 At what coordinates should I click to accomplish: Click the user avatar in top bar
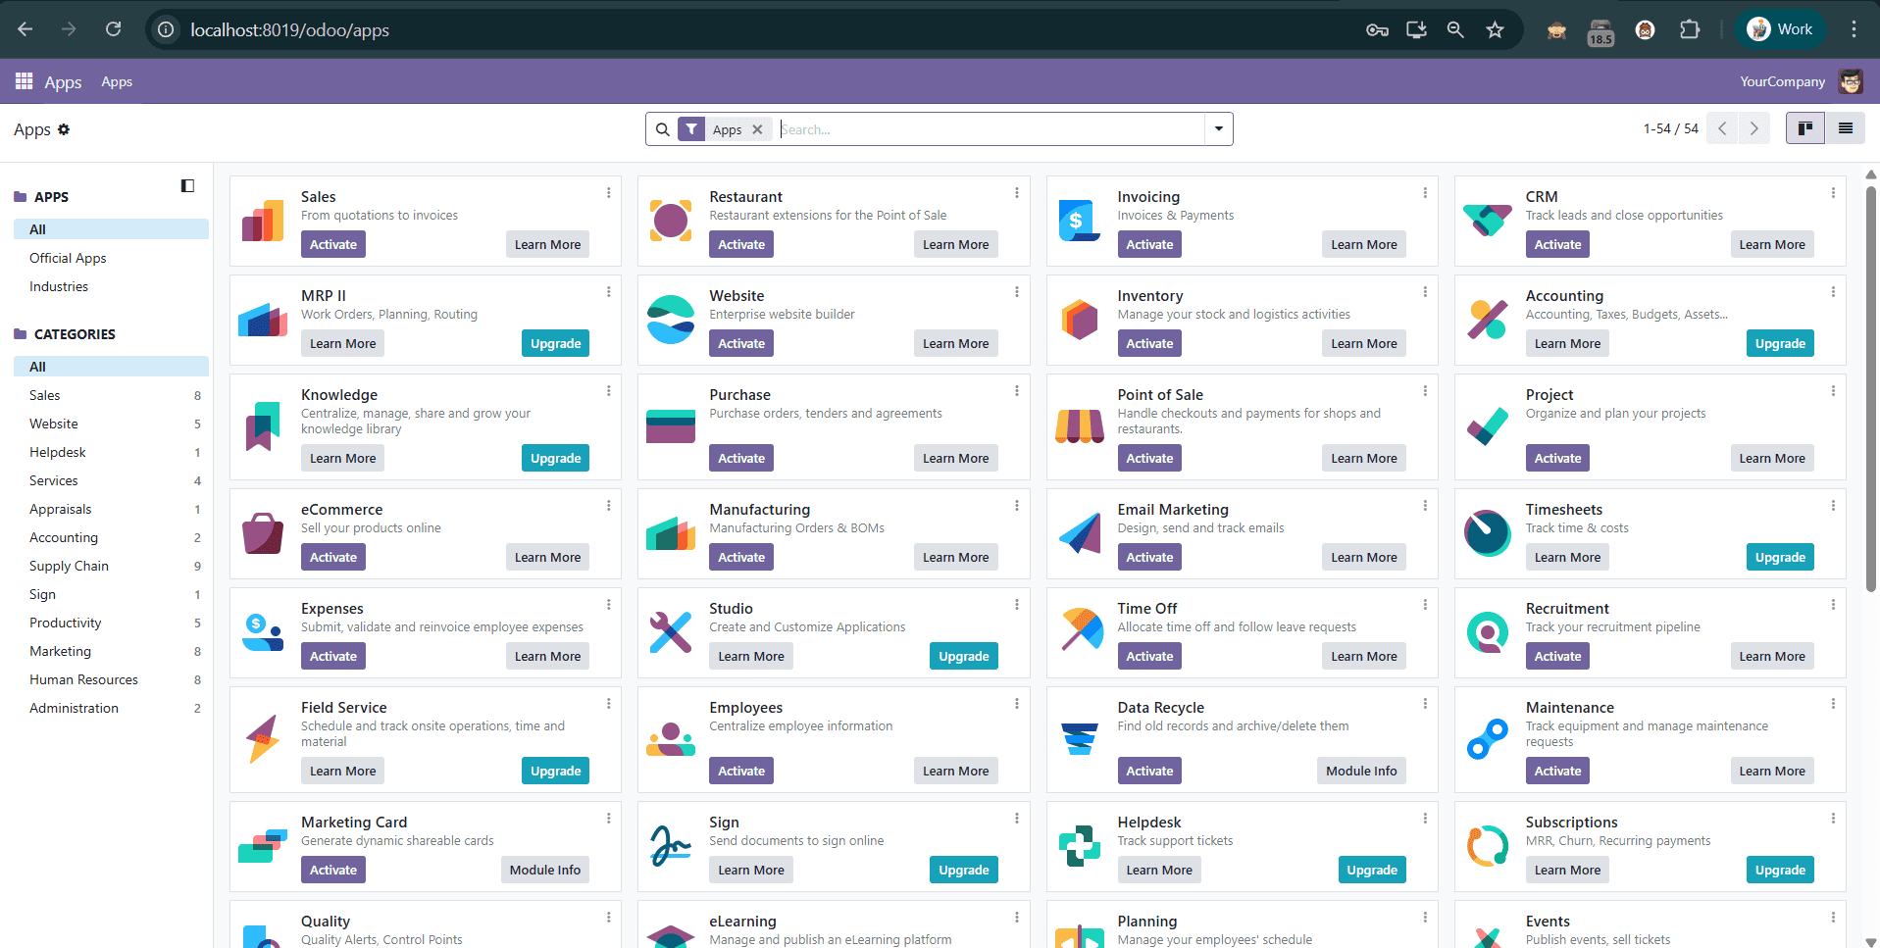click(x=1851, y=81)
